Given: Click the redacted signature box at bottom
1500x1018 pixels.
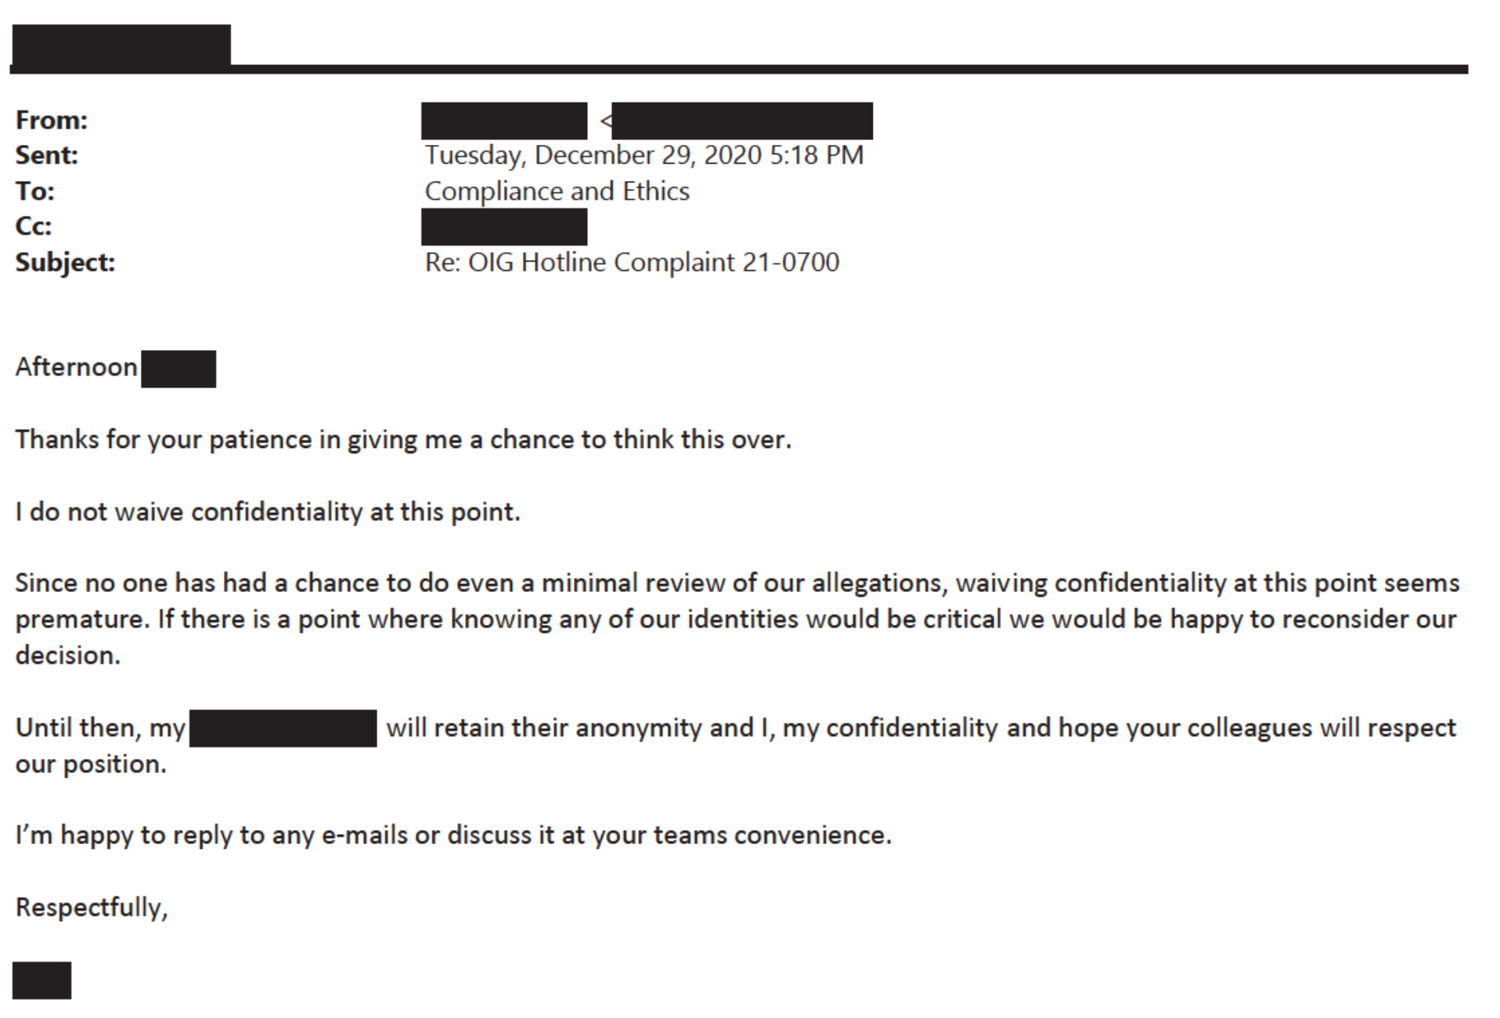Looking at the screenshot, I should point(42,980).
